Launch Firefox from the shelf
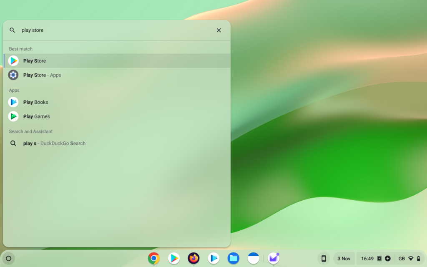Screen dimensions: 427x267 [193, 258]
